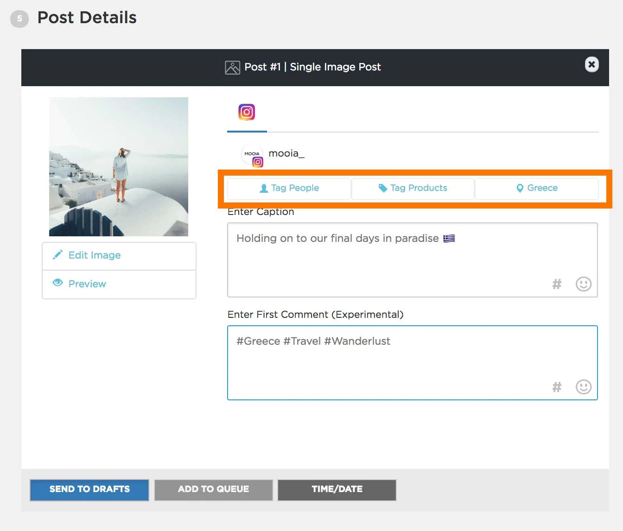Click the pencil icon next to Edit Image
623x531 pixels.
click(57, 255)
